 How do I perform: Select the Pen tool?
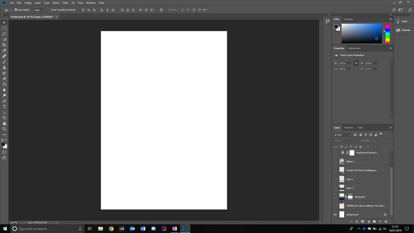(x=4, y=101)
